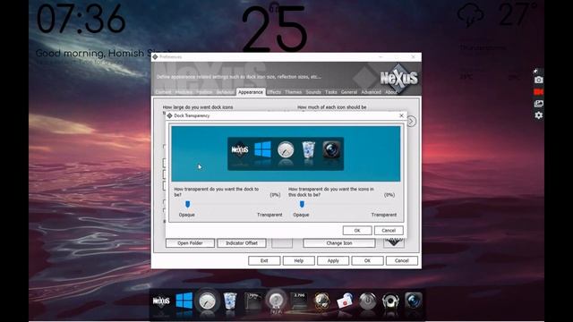The height and width of the screenshot is (322, 573).
Task: Select the Appearance tab
Action: tap(251, 92)
